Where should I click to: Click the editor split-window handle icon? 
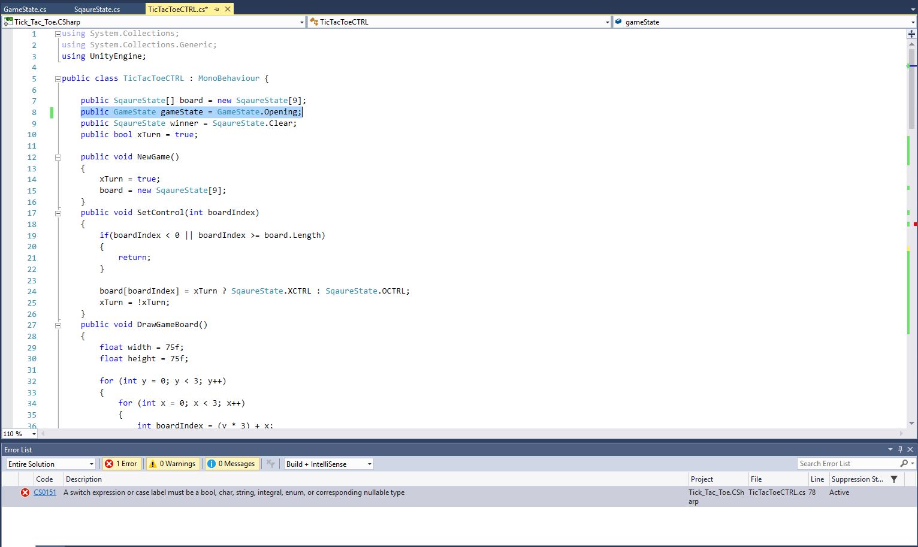[911, 34]
